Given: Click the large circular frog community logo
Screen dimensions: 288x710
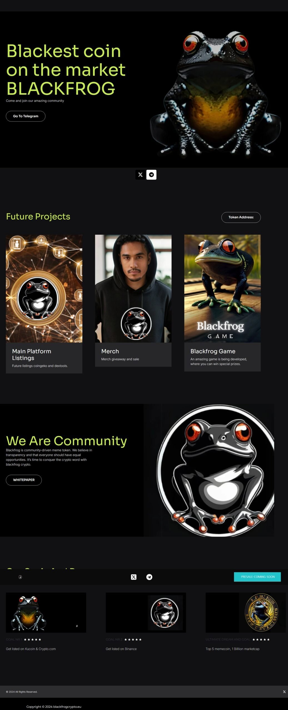Looking at the screenshot, I should (x=215, y=470).
